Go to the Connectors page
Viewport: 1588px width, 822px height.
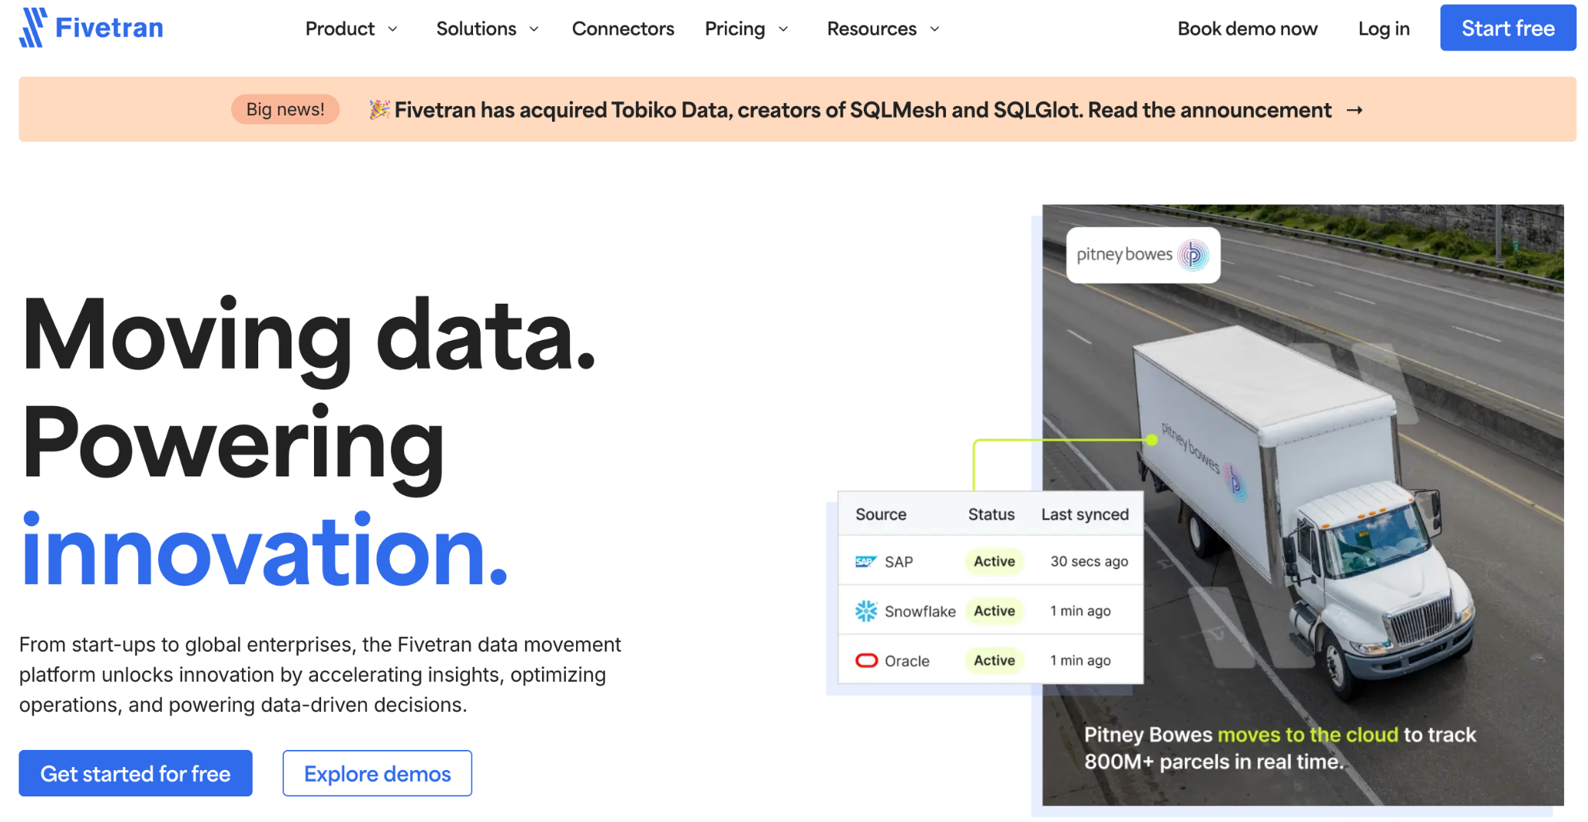point(623,29)
